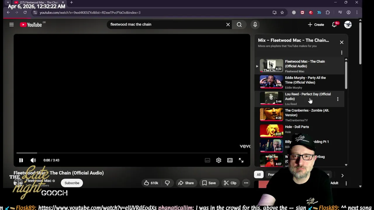Screen dimensions: 374x210
Task: Click the magnifier search button
Action: pyautogui.click(x=239, y=24)
